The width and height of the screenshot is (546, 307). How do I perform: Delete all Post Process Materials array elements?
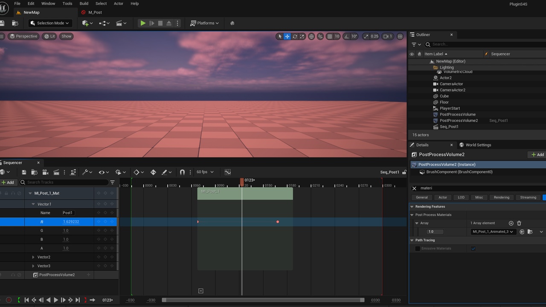tap(519, 223)
